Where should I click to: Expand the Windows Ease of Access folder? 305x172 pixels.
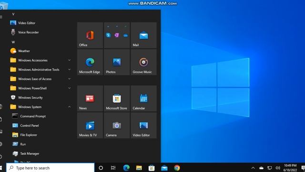pos(41,79)
